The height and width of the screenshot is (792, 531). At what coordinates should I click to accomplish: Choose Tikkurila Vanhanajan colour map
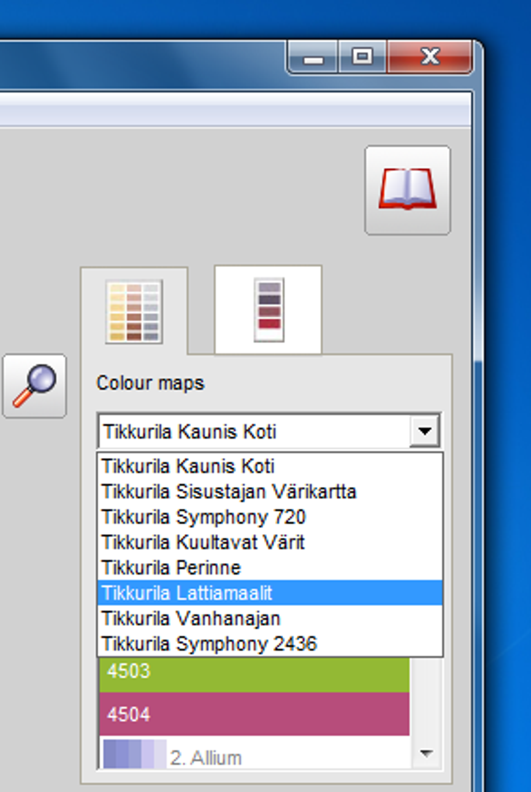click(191, 619)
